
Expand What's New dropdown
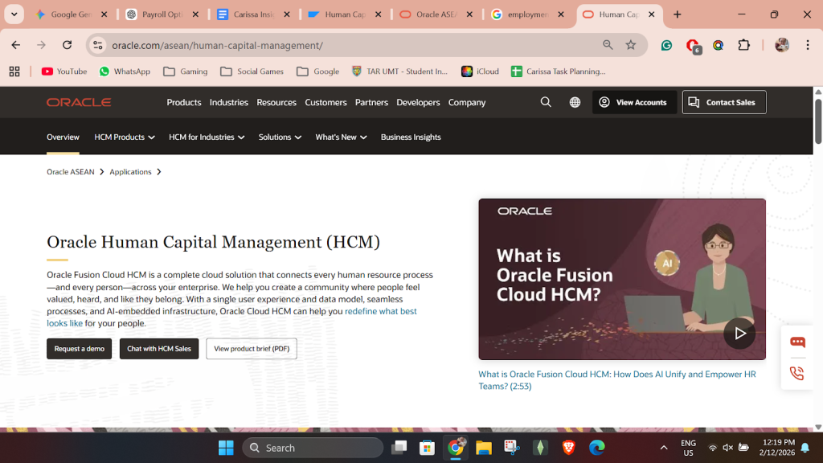pyautogui.click(x=341, y=137)
